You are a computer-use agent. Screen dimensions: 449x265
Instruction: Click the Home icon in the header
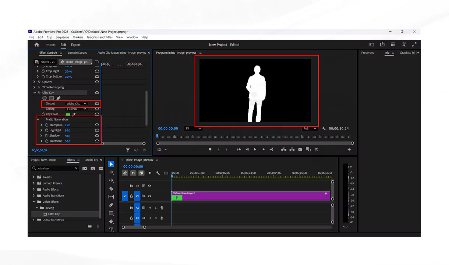36,45
